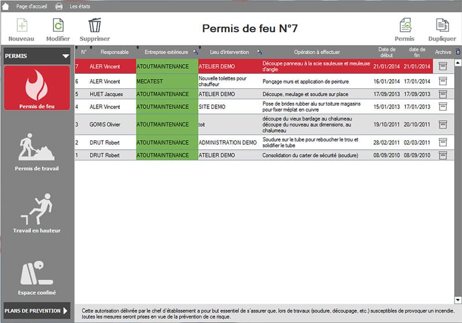Go to Page d'accueil menu
This screenshot has height=323, width=462.
point(32,6)
